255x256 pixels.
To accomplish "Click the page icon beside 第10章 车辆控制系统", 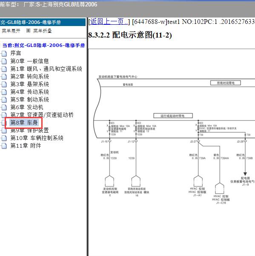I will [4, 138].
